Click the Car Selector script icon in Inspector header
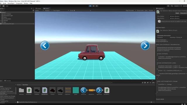 click(158, 12)
